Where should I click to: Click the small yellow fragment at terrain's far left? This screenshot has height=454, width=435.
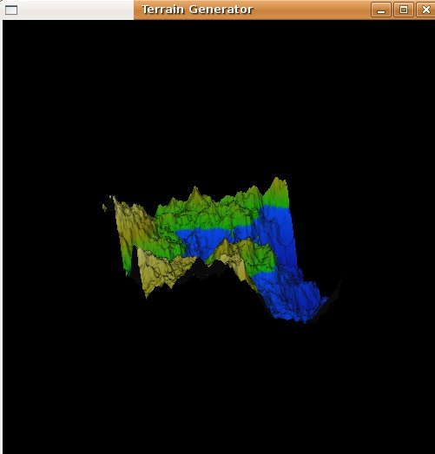click(104, 207)
